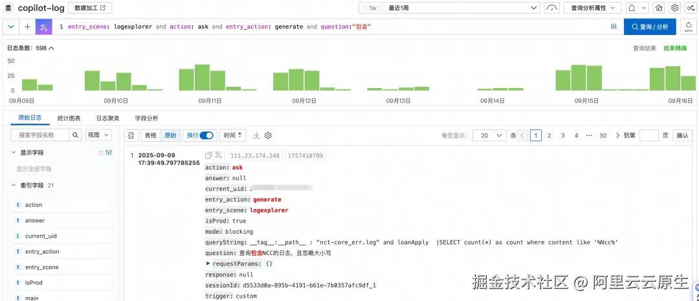Select page 2 in pagination

[549, 135]
